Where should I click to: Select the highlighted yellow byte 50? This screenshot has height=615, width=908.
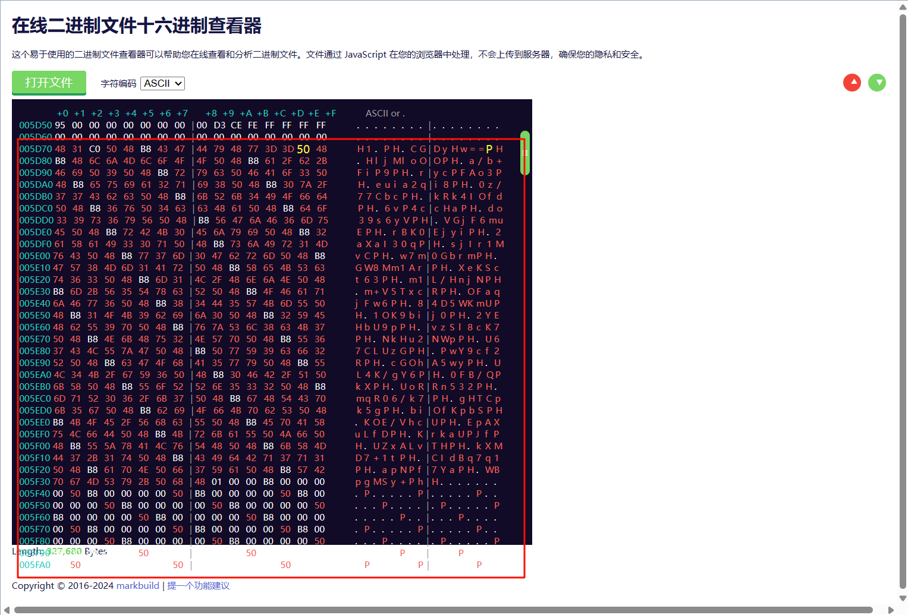click(303, 149)
